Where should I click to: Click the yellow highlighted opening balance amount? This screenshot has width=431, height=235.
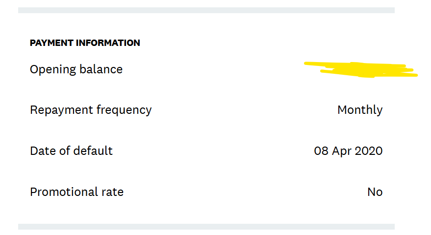pos(360,70)
